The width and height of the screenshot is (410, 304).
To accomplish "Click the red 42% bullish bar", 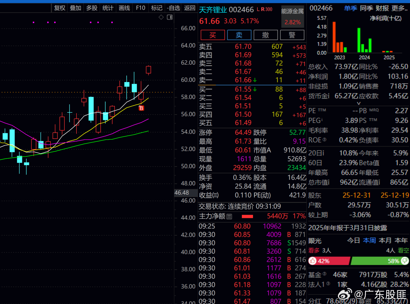I will [x=329, y=261].
